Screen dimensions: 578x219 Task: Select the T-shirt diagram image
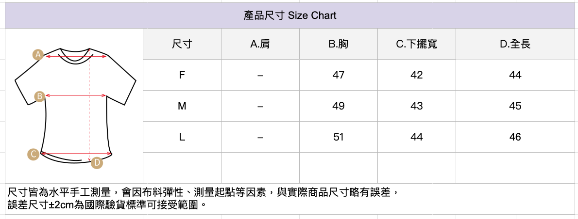[75, 106]
